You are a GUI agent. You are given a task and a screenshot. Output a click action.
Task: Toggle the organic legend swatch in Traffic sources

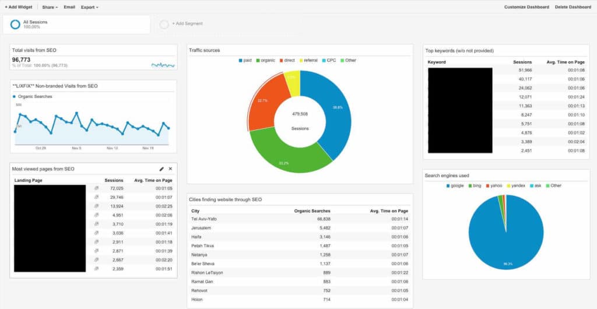tap(258, 61)
